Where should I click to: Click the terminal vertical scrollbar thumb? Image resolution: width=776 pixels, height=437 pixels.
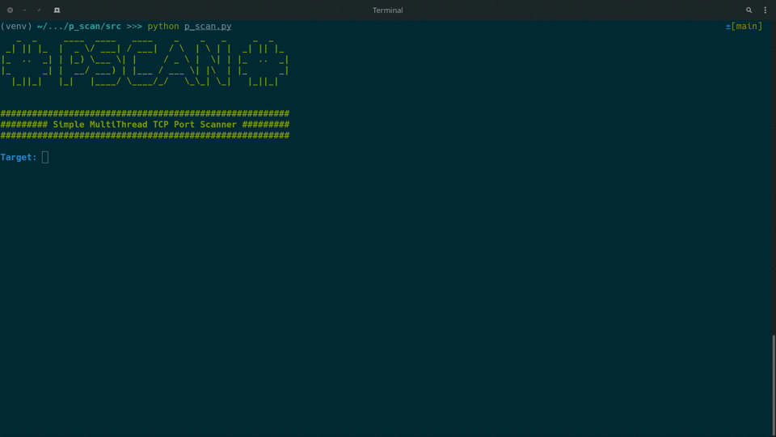tap(774, 384)
